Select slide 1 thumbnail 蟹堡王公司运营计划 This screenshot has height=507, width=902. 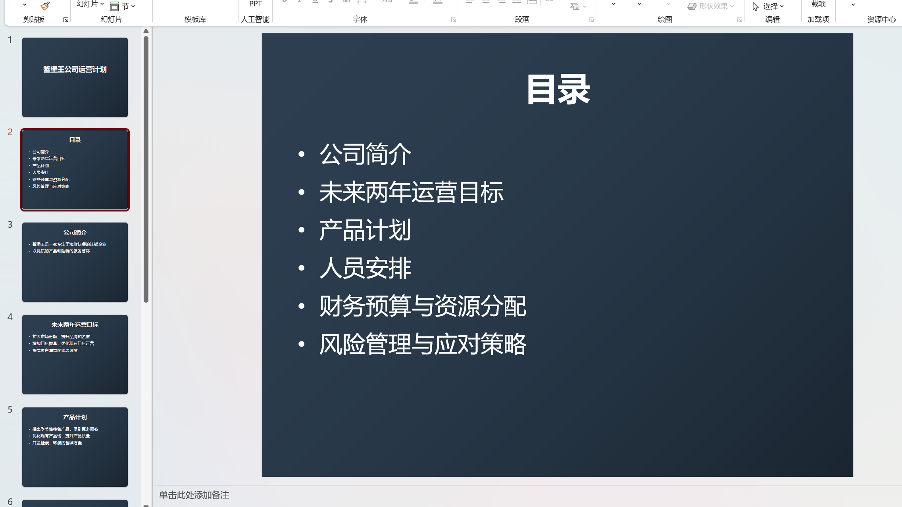(x=75, y=77)
